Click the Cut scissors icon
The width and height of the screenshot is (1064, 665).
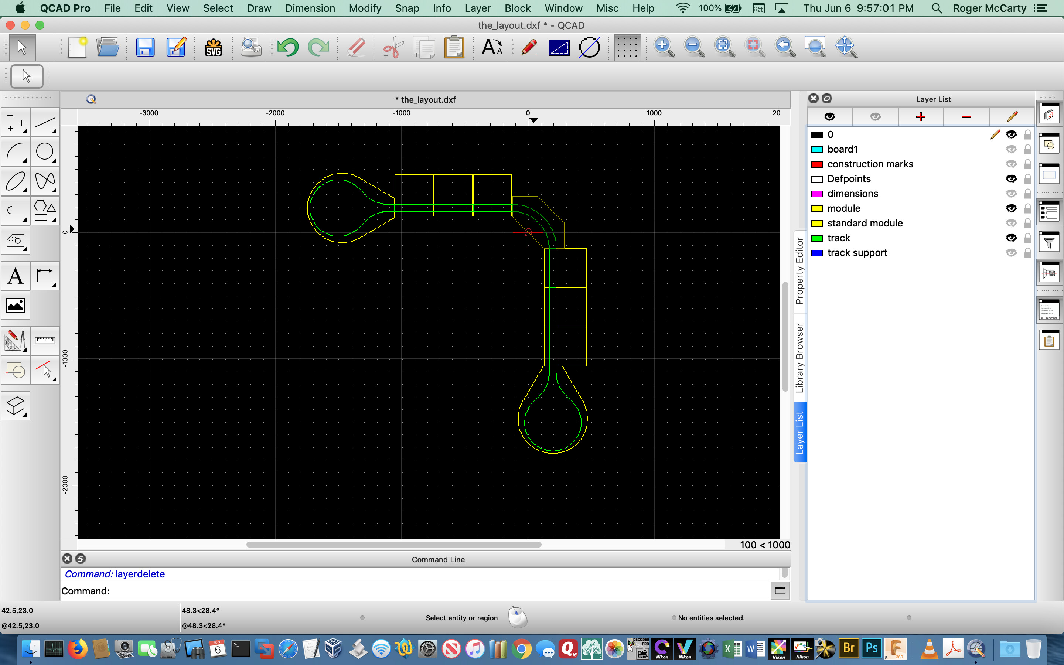393,47
